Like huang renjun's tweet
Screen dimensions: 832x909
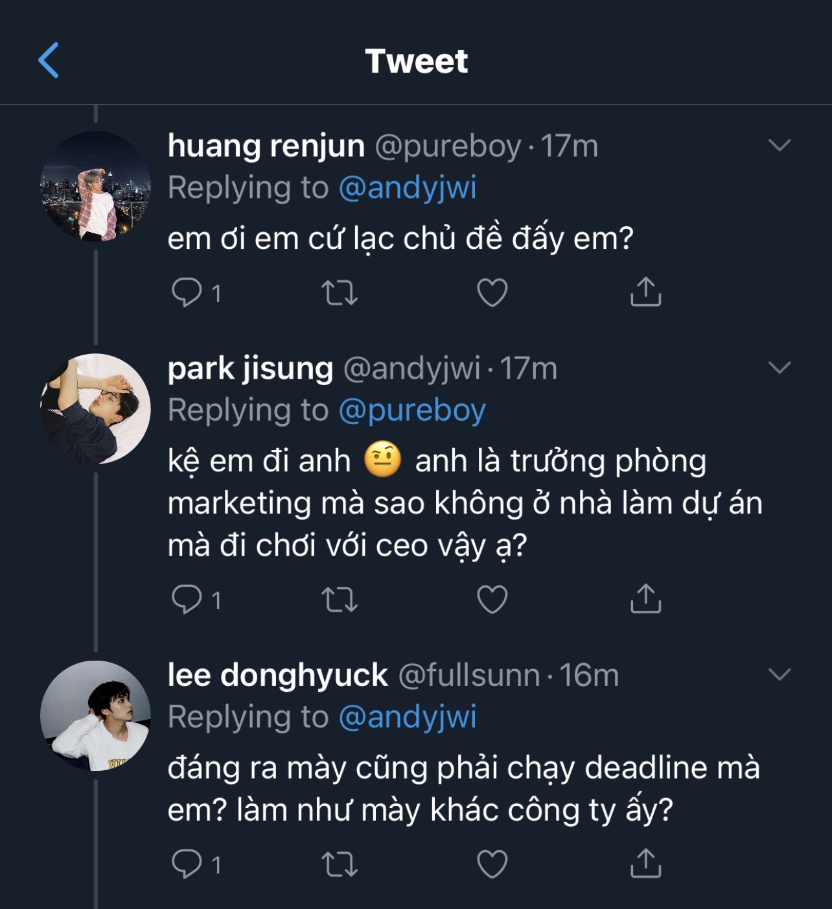pos(492,292)
